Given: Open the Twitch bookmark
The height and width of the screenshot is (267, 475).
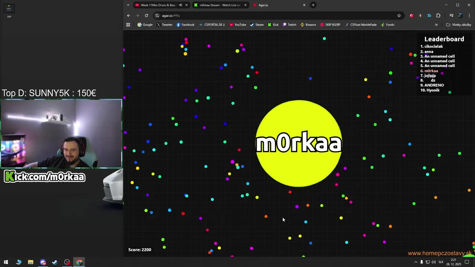Looking at the screenshot, I should pos(289,25).
